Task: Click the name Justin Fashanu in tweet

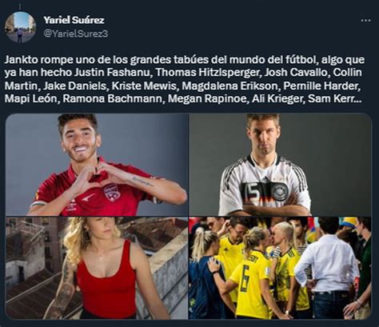Action: [x=111, y=73]
